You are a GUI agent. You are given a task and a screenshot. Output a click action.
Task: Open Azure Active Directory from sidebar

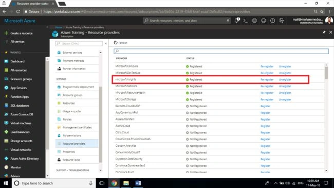coord(25,159)
